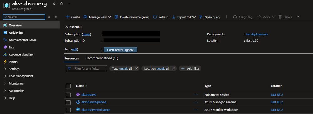Open the No deployments link
313x114 pixels.
pyautogui.click(x=257, y=34)
